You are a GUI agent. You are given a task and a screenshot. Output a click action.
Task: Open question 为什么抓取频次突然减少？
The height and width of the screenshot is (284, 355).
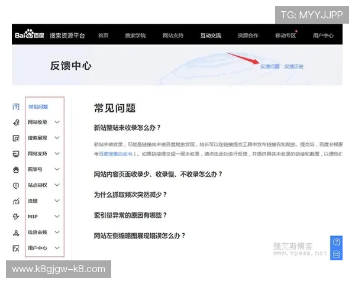tap(130, 195)
